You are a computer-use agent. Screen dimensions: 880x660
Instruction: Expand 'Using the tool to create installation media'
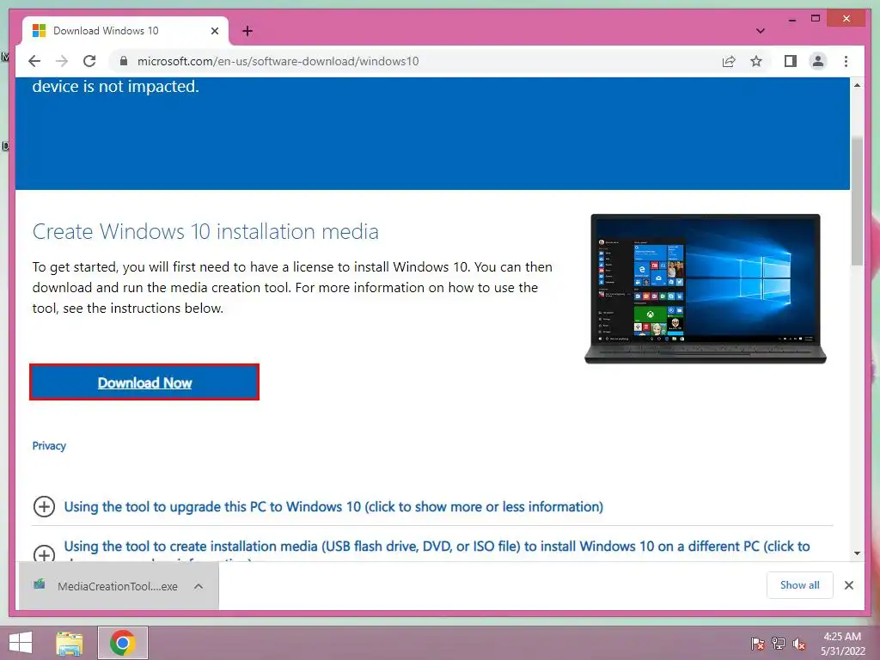point(44,553)
